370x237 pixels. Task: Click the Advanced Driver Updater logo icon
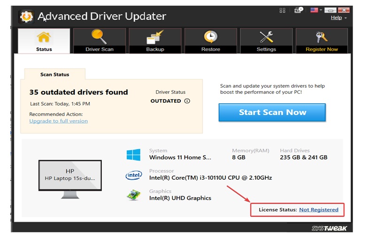(26, 16)
